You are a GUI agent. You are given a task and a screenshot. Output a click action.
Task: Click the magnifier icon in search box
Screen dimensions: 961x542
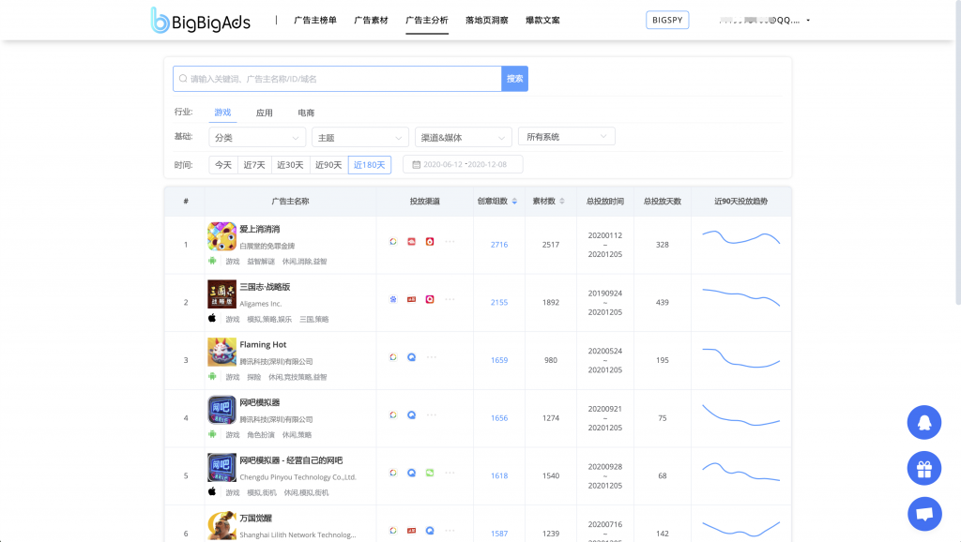(183, 79)
